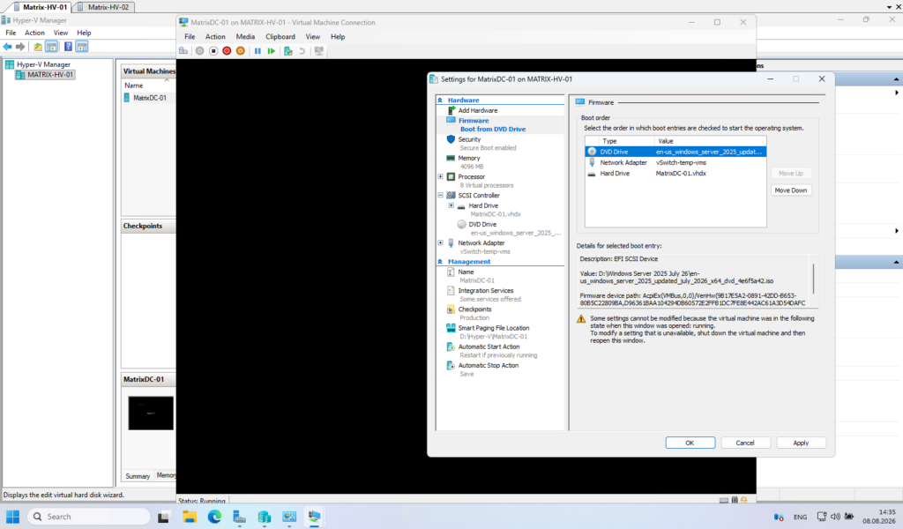Click the Show/Hide Console Tree toolbar icon
This screenshot has height=529, width=903.
tap(51, 47)
